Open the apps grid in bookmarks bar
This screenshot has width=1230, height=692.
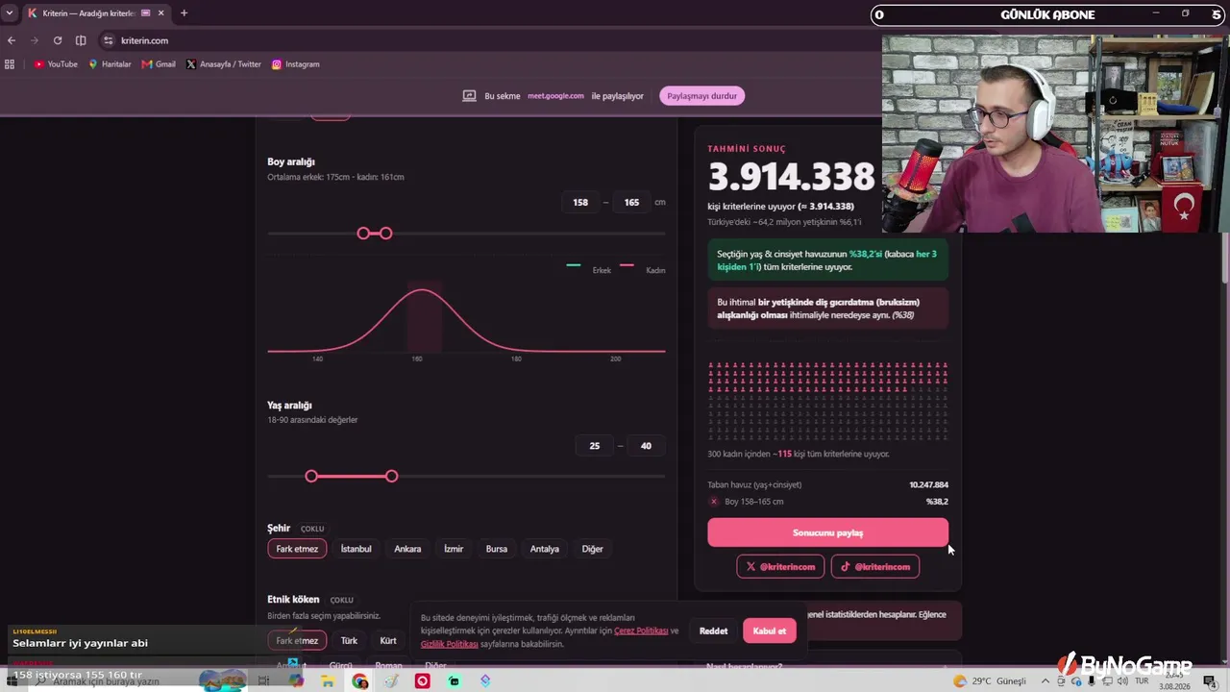(10, 64)
